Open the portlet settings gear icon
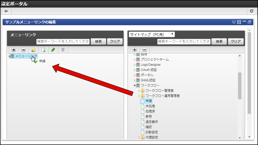Viewport: 258px width, 145px height. [239, 22]
